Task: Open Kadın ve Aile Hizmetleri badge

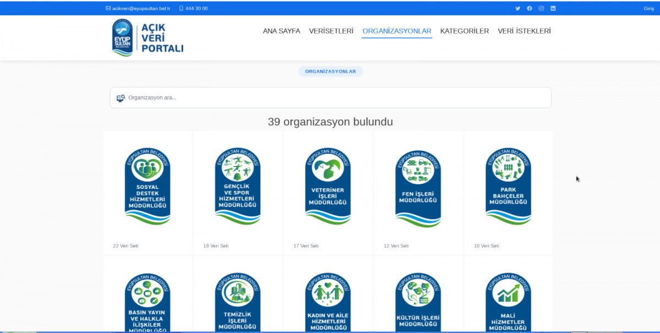Action: (x=328, y=303)
